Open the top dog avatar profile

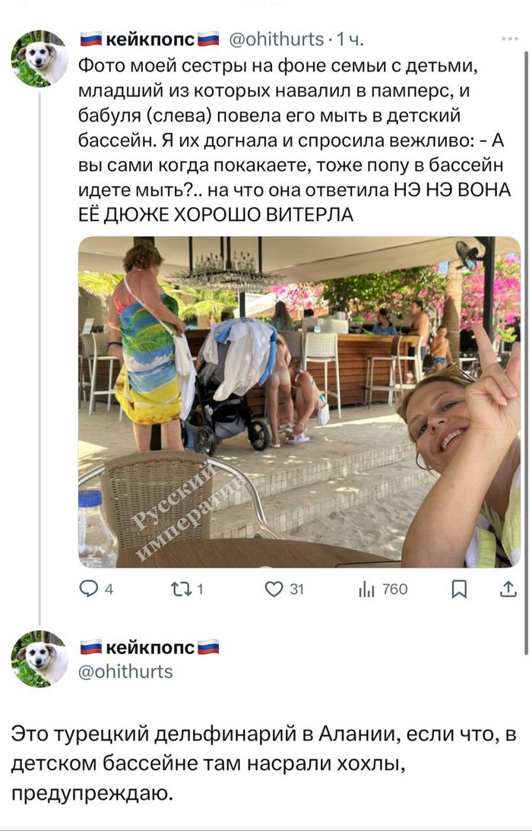[39, 58]
